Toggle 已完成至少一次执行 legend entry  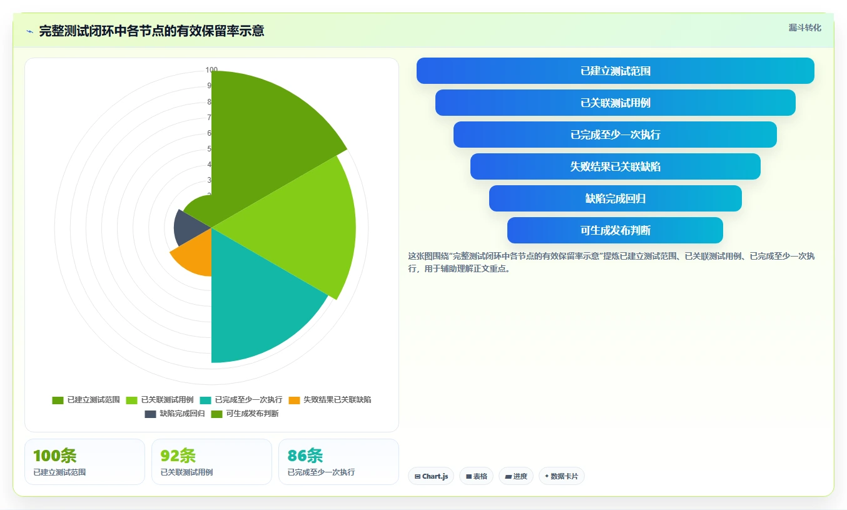[x=241, y=400]
